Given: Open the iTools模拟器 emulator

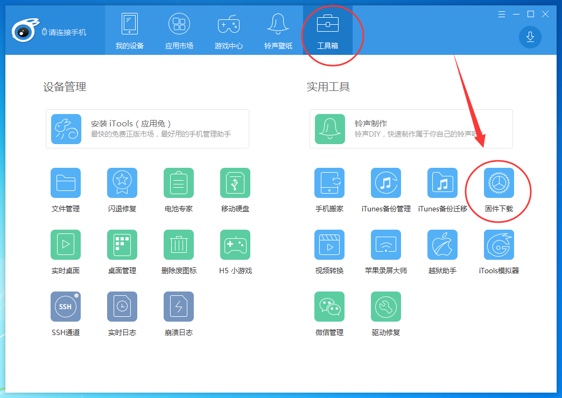Looking at the screenshot, I should 498,245.
